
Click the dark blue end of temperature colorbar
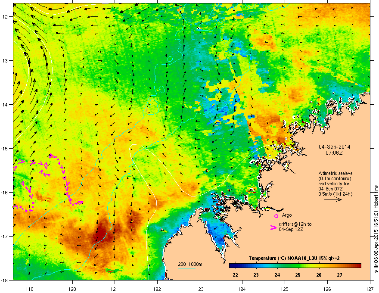click(x=233, y=266)
